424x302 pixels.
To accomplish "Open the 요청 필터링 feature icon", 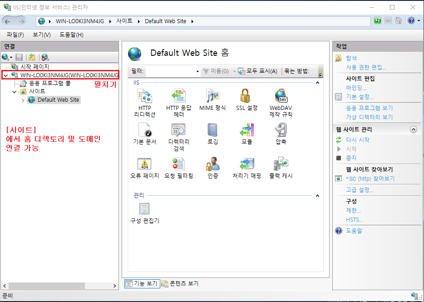I will coord(179,164).
